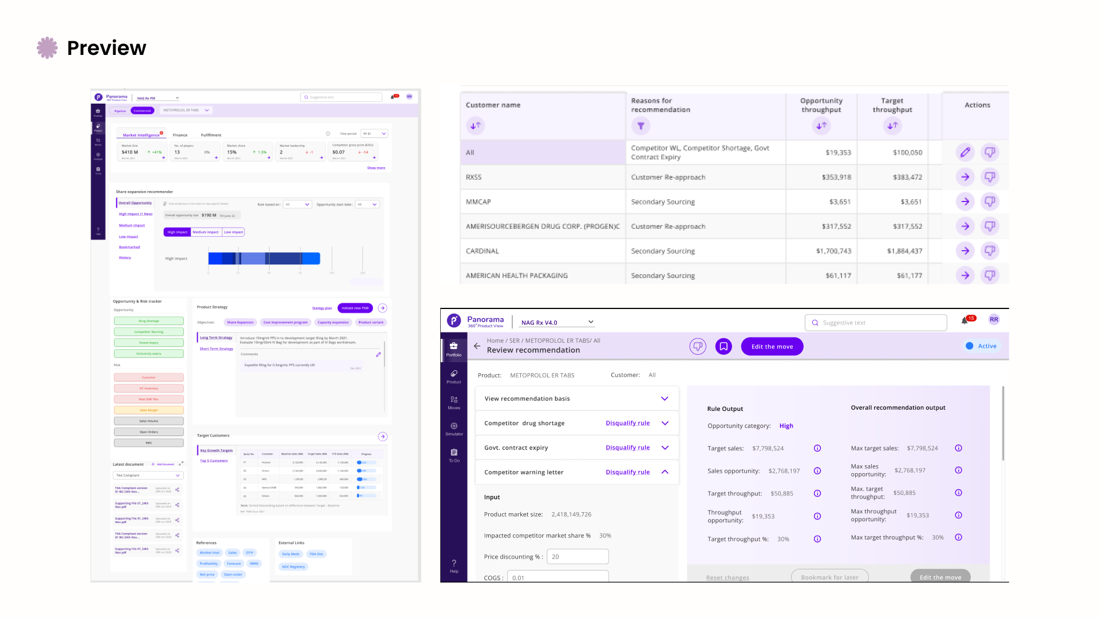Image resolution: width=1099 pixels, height=618 pixels.
Task: Sort by Customer name column
Action: coord(476,125)
